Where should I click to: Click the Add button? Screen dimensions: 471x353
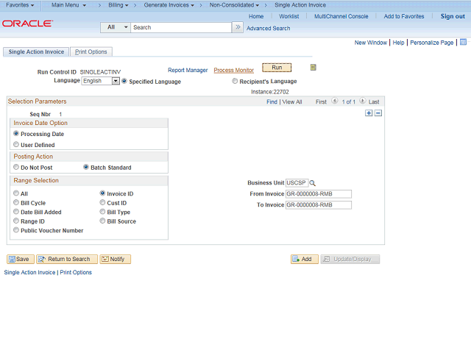coord(304,259)
